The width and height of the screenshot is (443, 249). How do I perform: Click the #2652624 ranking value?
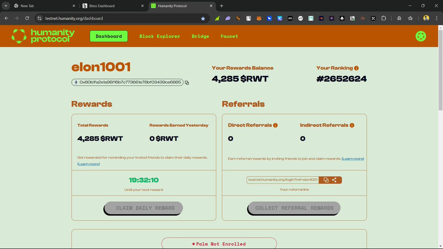(x=341, y=79)
